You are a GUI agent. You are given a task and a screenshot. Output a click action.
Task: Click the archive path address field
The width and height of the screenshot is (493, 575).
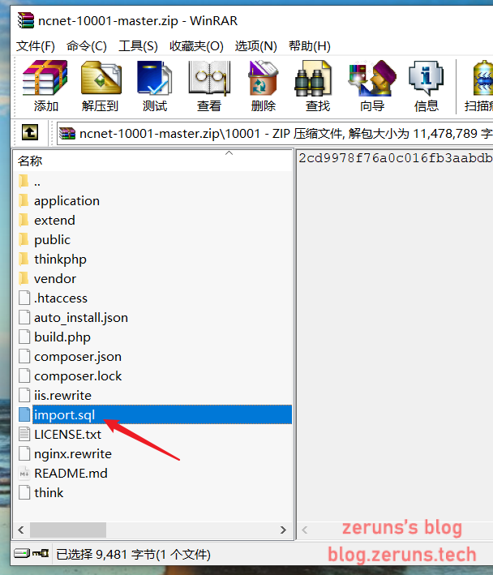pos(275,134)
